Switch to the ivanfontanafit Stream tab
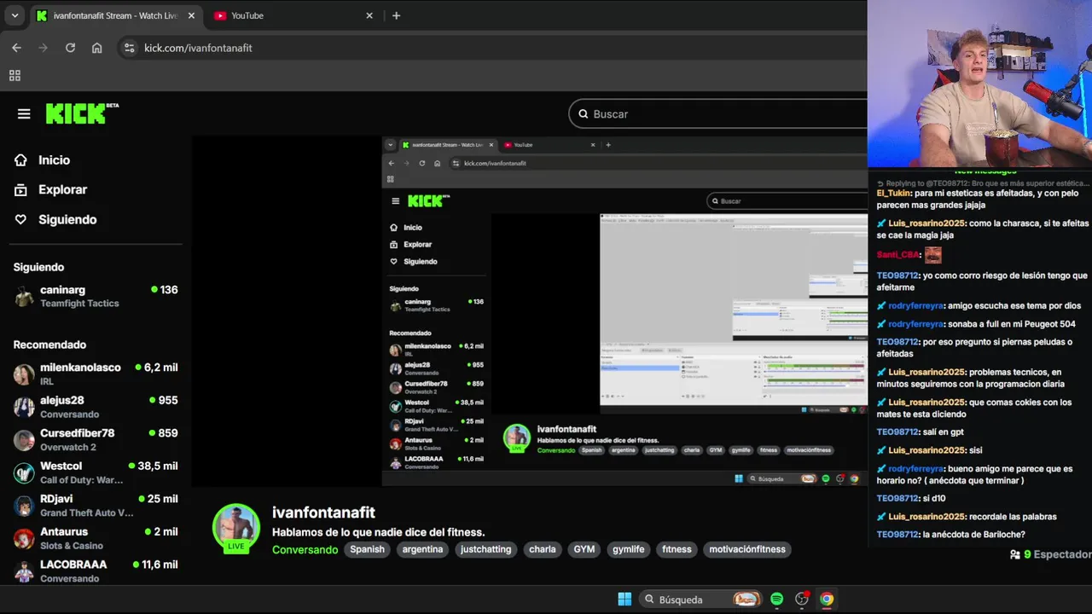 [x=115, y=15]
